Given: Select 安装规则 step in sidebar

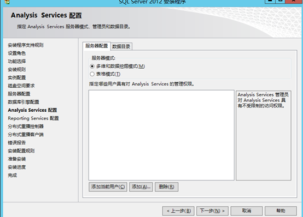Looking at the screenshot, I should 16,69.
